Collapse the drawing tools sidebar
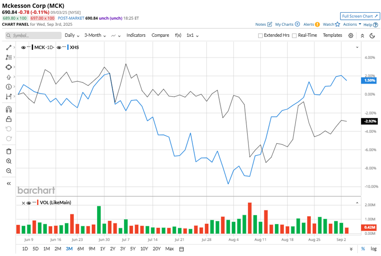This screenshot has width=381, height=256. (x=9, y=184)
